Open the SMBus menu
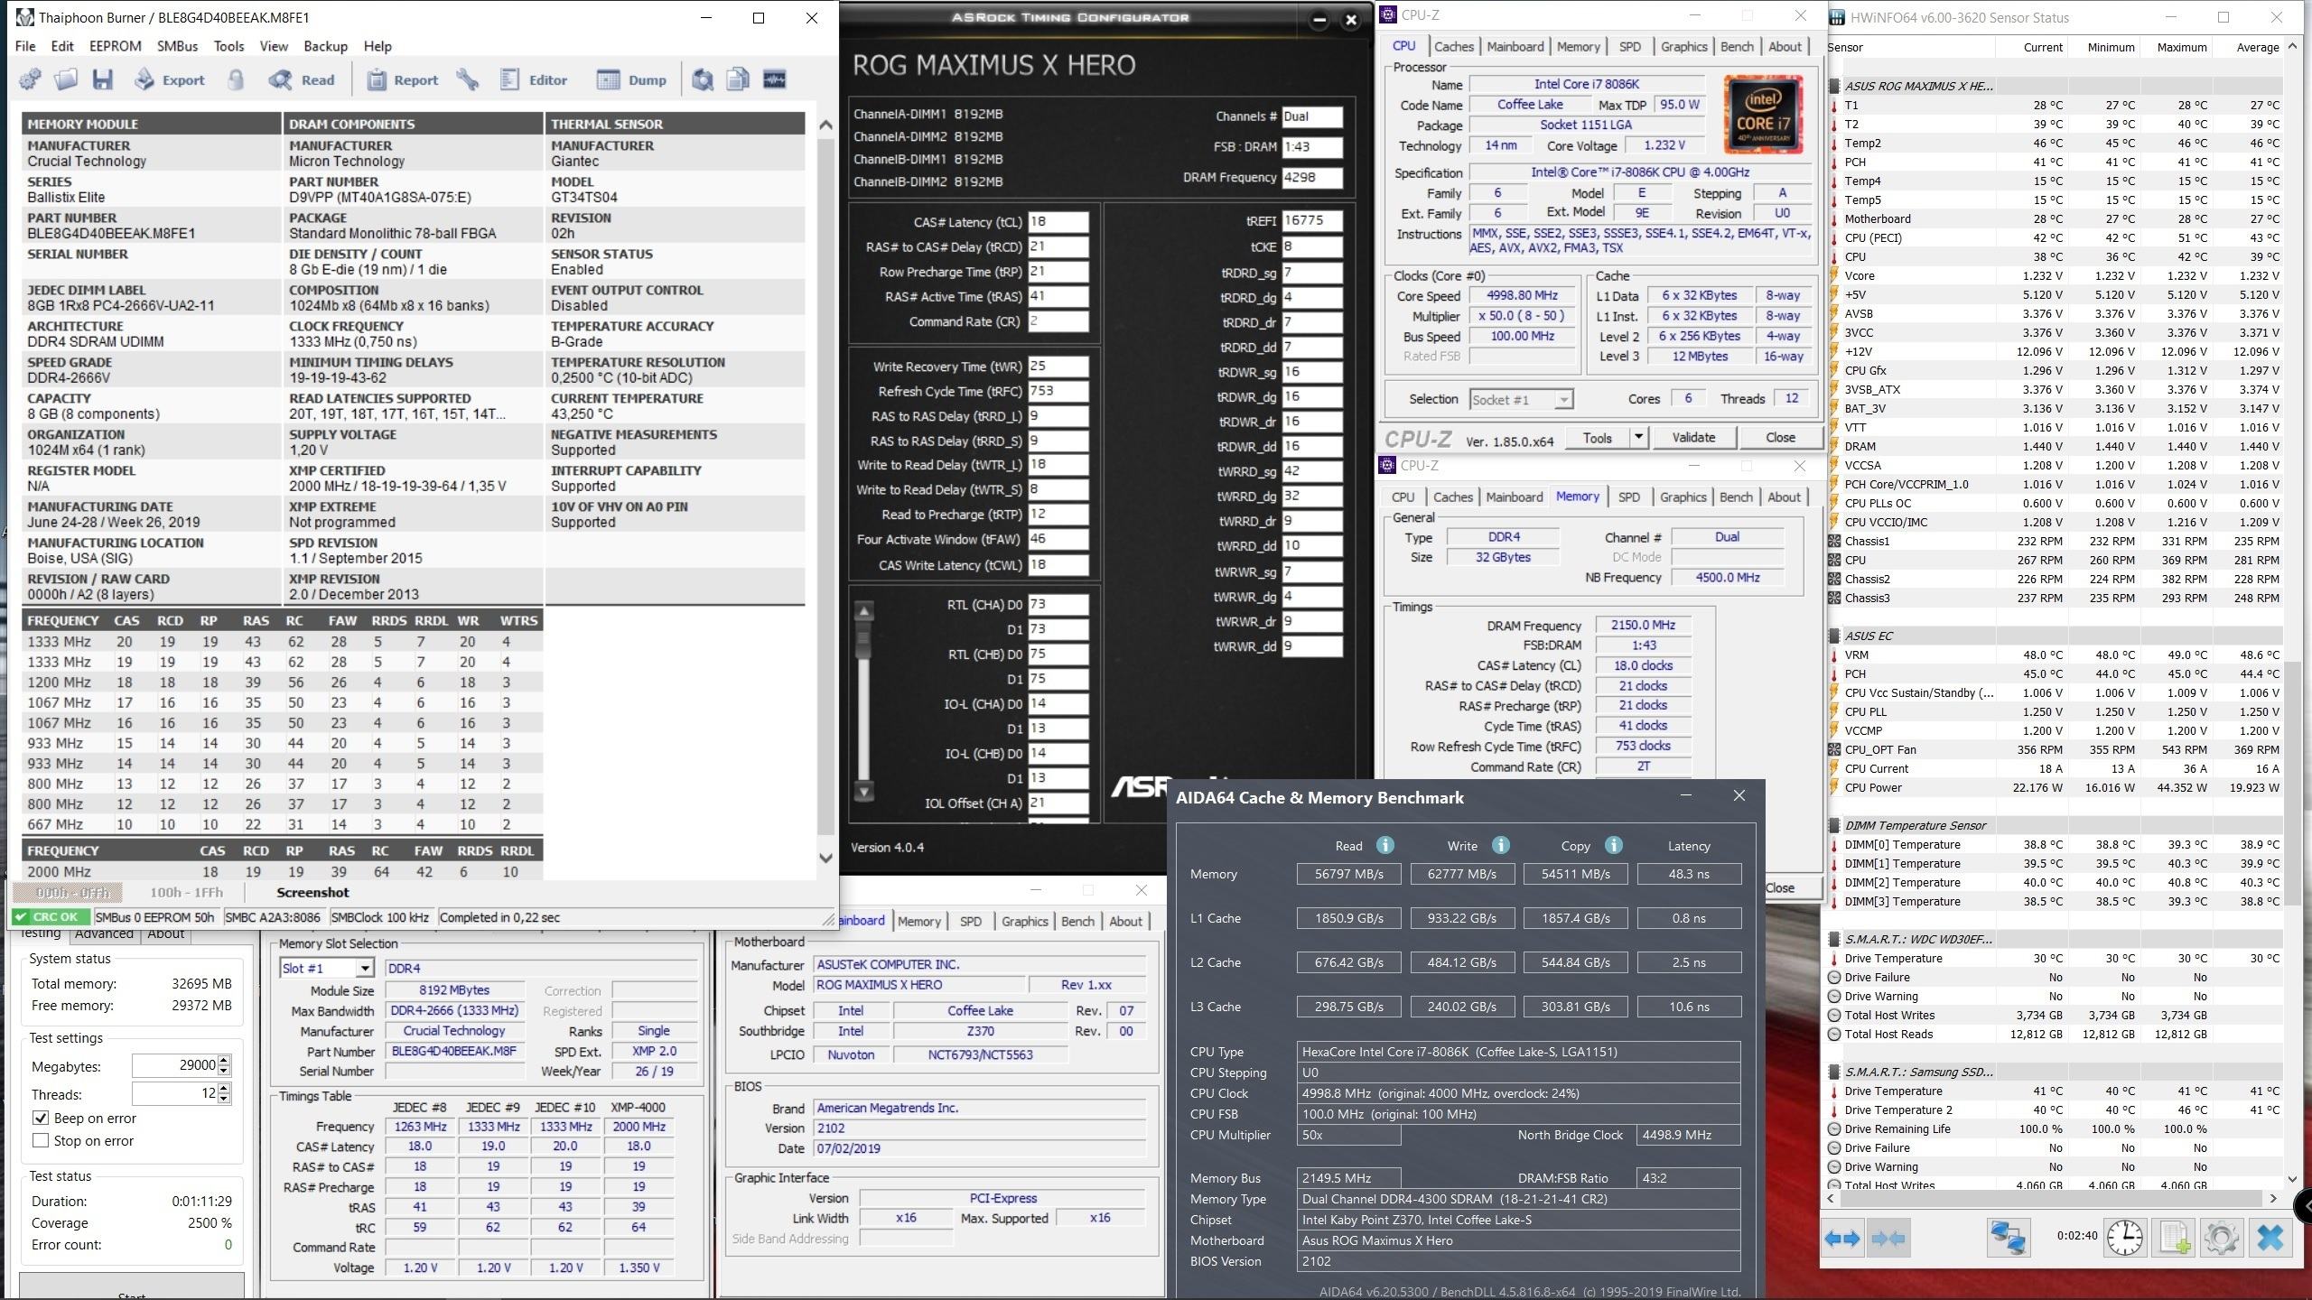 (177, 46)
